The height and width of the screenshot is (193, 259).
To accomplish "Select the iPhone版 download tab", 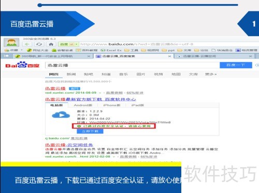I will click(x=112, y=105).
